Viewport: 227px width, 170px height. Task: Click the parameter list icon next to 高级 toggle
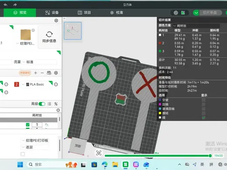point(49,104)
